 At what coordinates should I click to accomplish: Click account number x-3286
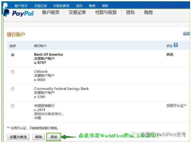(40, 97)
